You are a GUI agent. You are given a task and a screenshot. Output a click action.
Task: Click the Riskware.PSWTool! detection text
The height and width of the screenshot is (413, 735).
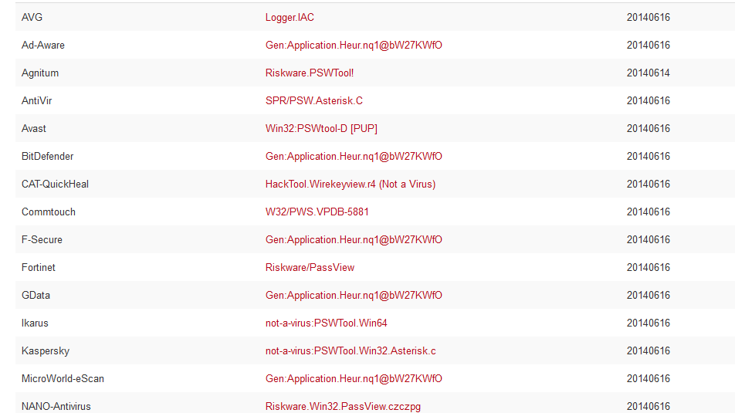[x=310, y=73]
